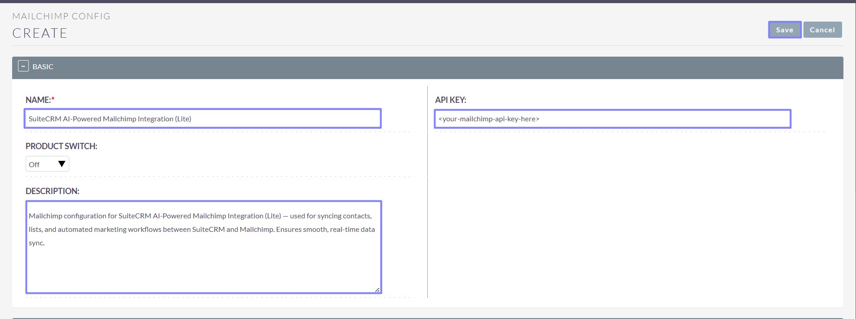The image size is (856, 319).
Task: Click the text '<your-mailchimp-api-key-here>'
Action: 488,119
